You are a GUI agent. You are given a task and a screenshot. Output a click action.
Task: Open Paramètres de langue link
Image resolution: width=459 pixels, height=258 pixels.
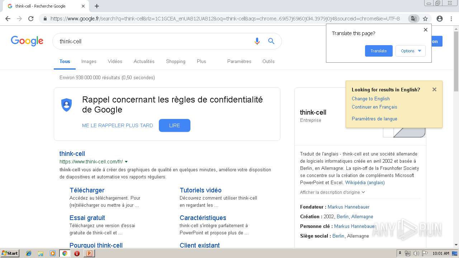(374, 119)
